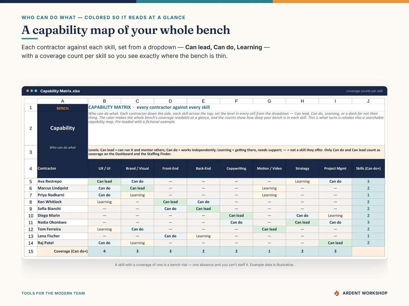Open Sofia Bianchi's Back-End 'Can lead' cell
This screenshot has width=409, height=306.
click(x=203, y=209)
